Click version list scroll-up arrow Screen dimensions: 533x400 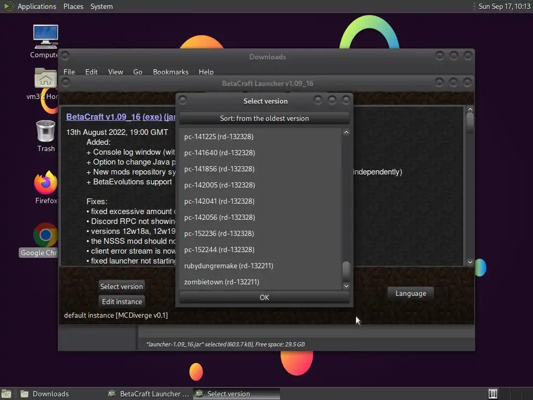346,132
